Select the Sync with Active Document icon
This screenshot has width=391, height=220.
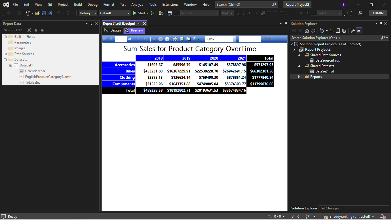(x=332, y=31)
